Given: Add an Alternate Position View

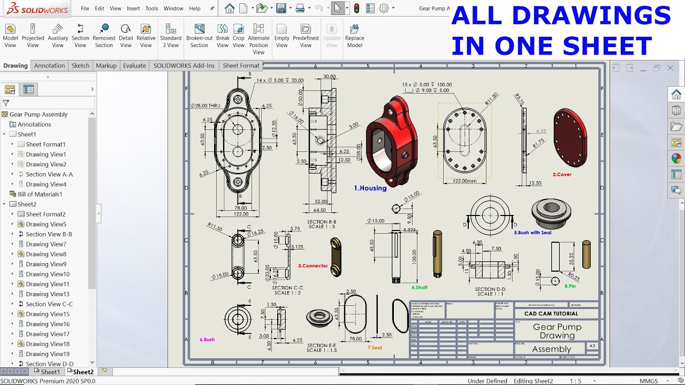Looking at the screenshot, I should 258,39.
